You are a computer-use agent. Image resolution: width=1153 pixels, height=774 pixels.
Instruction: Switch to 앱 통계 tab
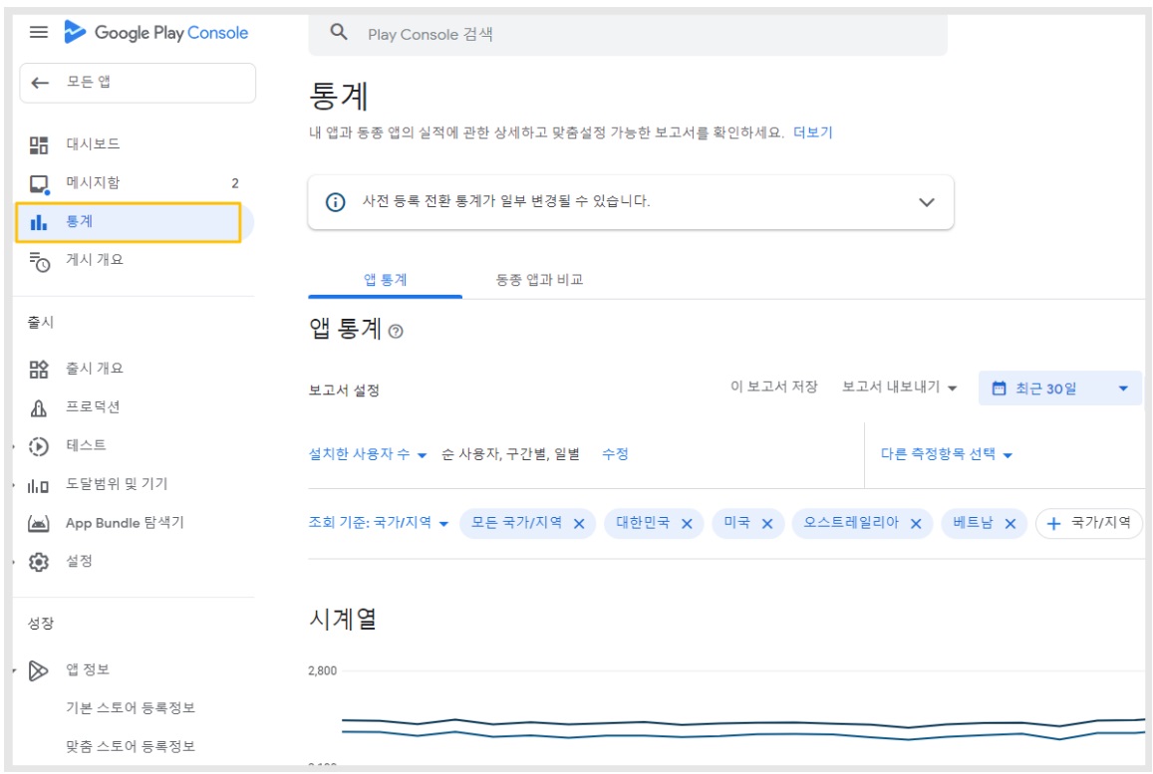pyautogui.click(x=386, y=280)
